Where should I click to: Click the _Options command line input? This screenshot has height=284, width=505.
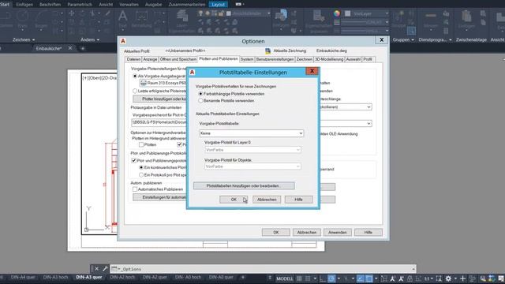[x=263, y=268]
